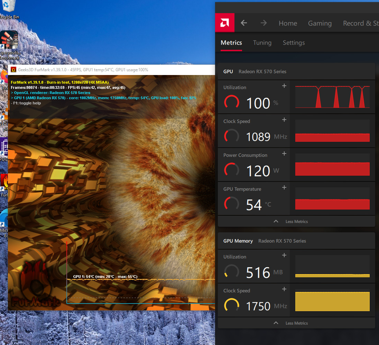Add GPU Temperature metric with its plus icon
379x345 pixels.
[x=284, y=187]
